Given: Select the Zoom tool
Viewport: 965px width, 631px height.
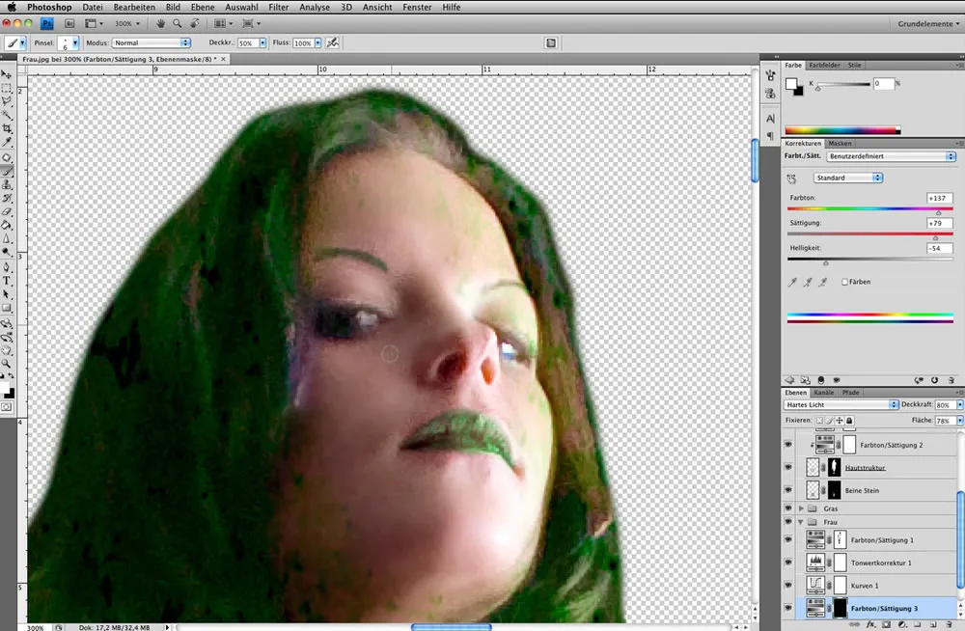Looking at the screenshot, I should [x=7, y=361].
